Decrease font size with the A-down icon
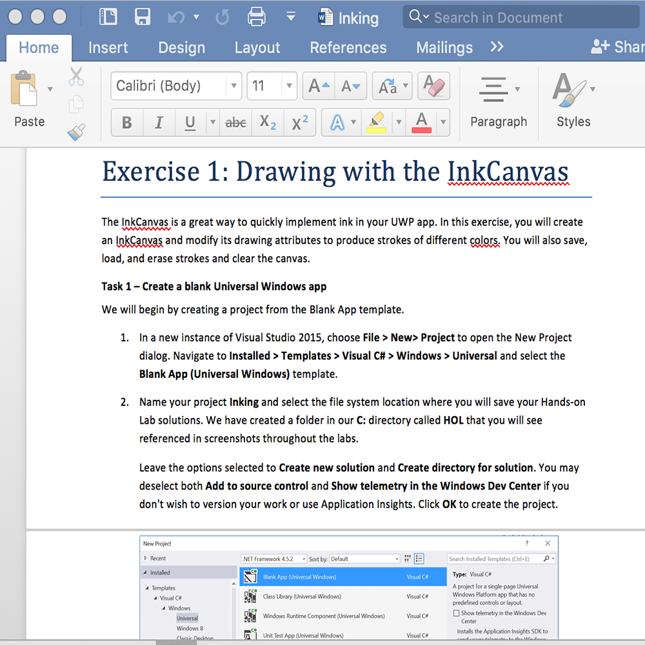 coord(350,86)
